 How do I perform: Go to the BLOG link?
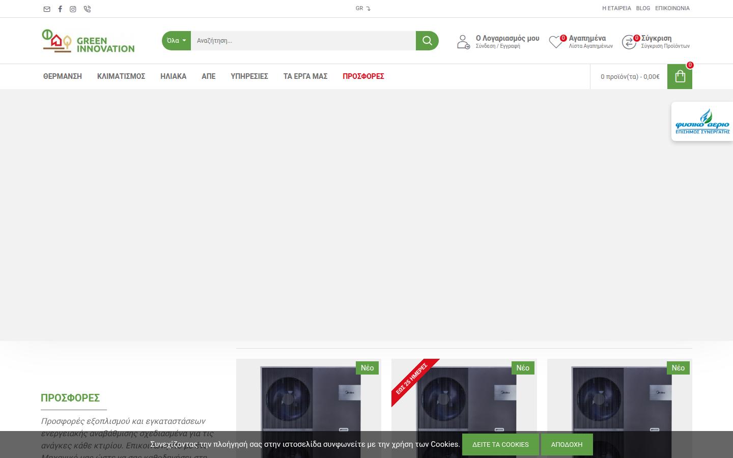(643, 8)
